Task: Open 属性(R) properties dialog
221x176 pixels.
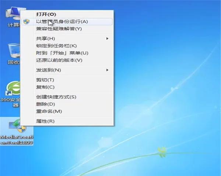Action: [x=45, y=121]
